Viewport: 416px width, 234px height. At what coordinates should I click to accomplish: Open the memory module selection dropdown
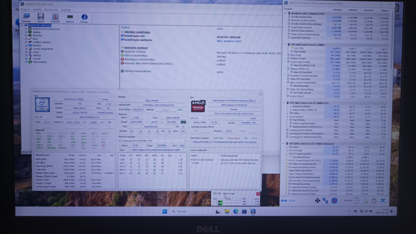coord(152,140)
